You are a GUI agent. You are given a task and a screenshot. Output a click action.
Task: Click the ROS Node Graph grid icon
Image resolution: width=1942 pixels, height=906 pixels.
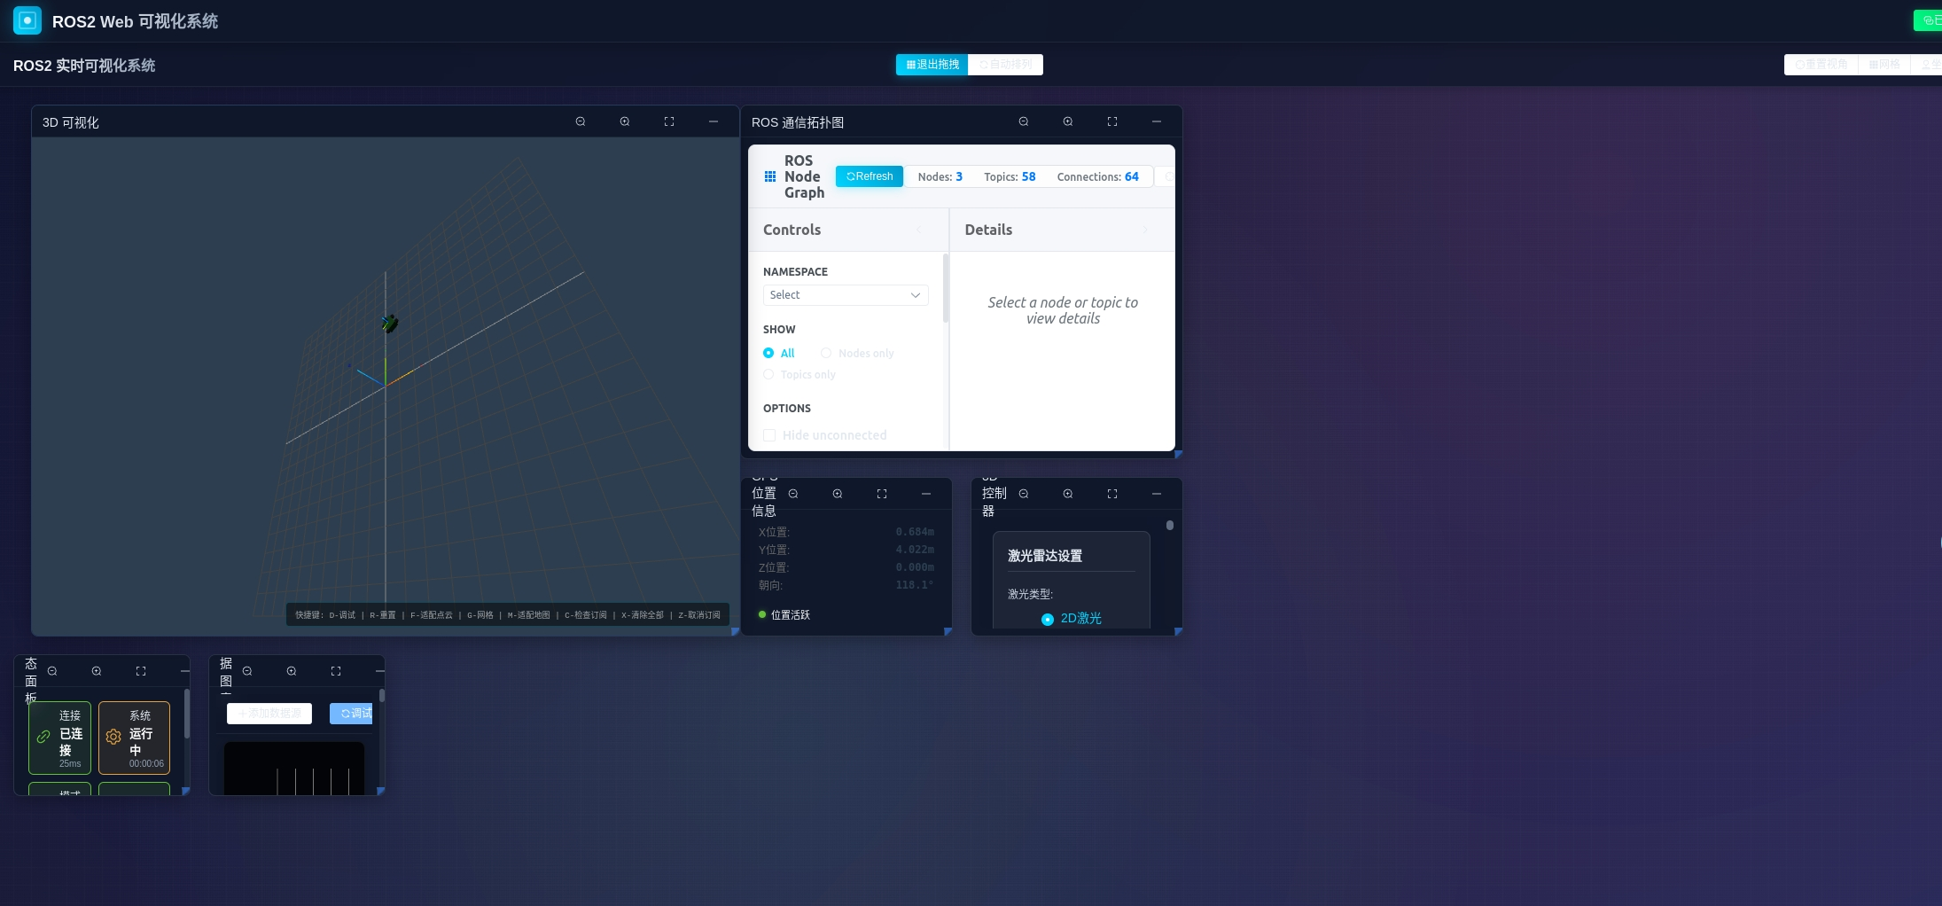tap(770, 176)
